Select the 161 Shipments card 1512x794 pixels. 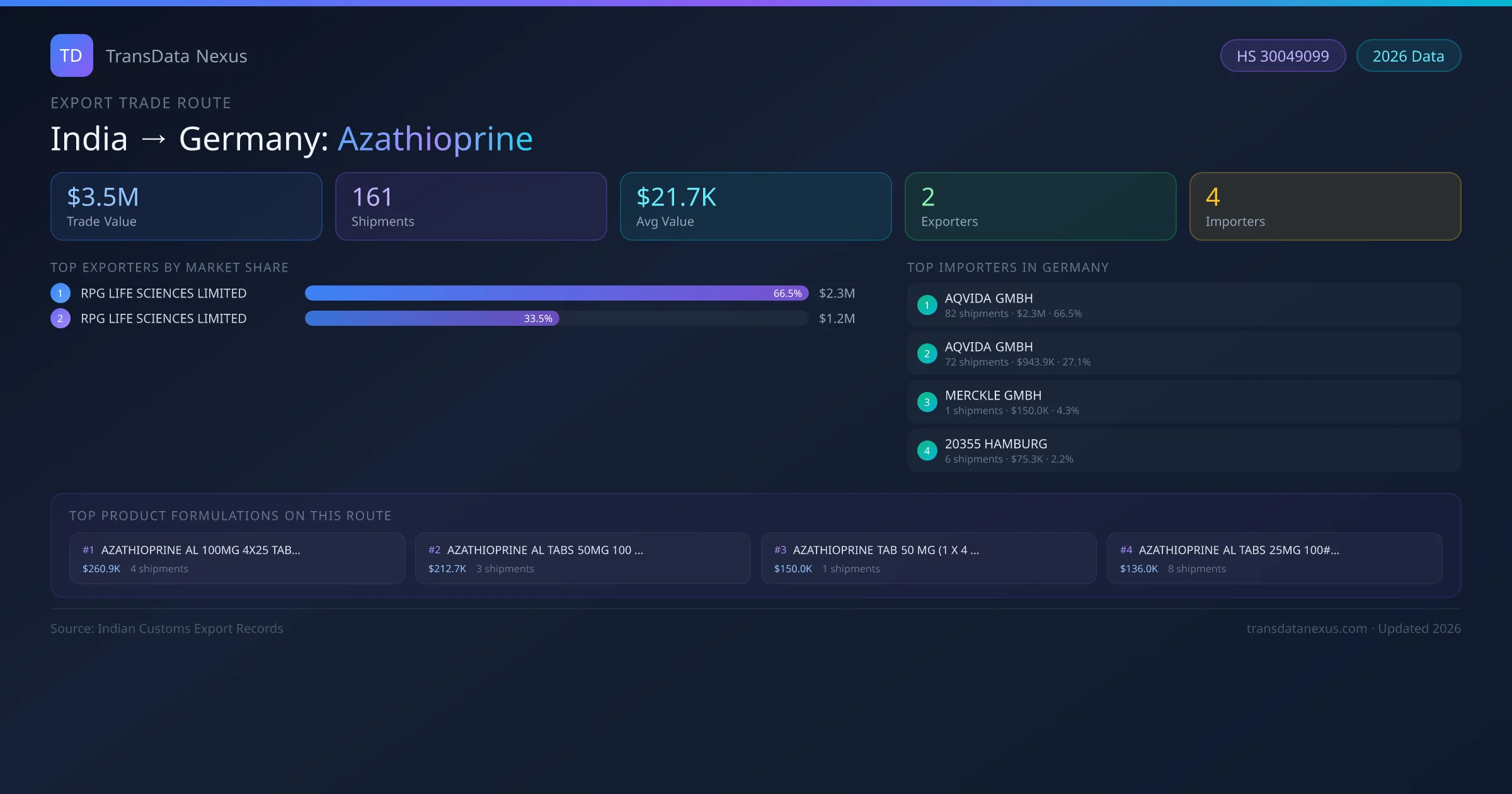[x=471, y=207]
